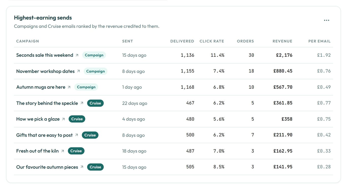The image size is (347, 189).
Task: Click the £358 revenue value
Action: coord(287,119)
